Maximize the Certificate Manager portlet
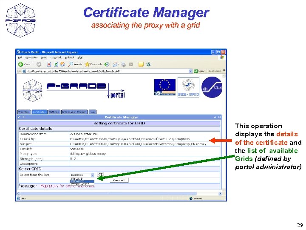The height and width of the screenshot is (230, 306). tap(219, 117)
